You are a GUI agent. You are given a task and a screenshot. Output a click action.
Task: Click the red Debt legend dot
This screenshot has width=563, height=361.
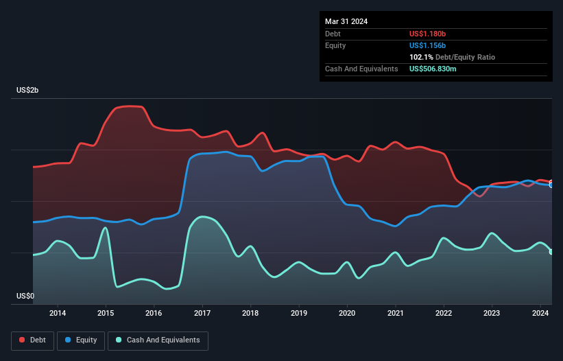tap(22, 340)
